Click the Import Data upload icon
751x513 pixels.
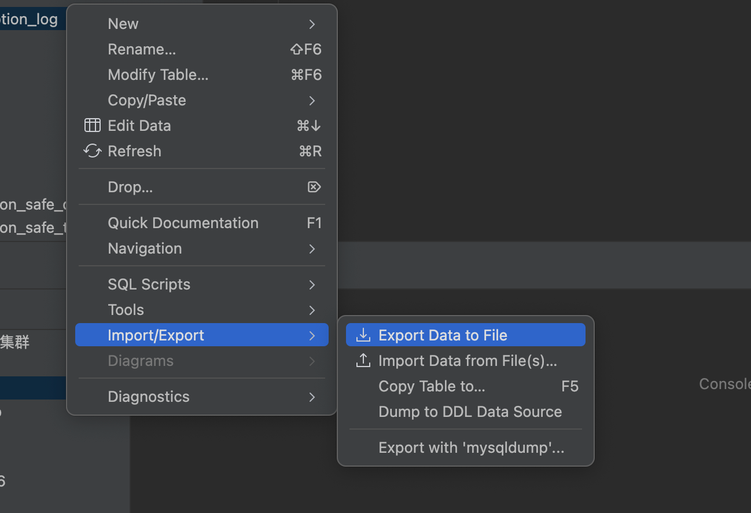click(x=363, y=361)
